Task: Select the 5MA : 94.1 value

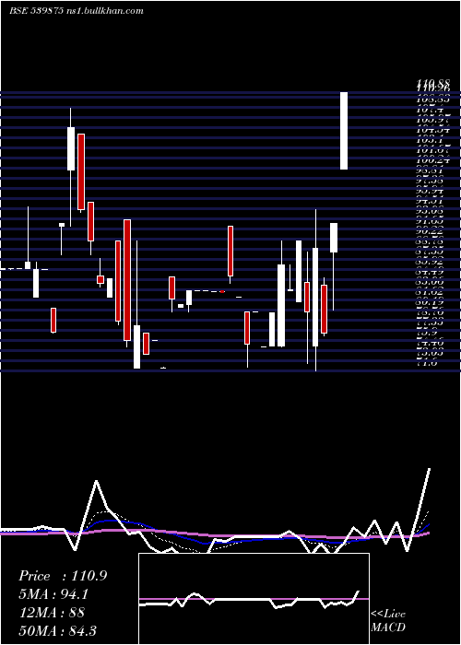Action: click(x=53, y=594)
